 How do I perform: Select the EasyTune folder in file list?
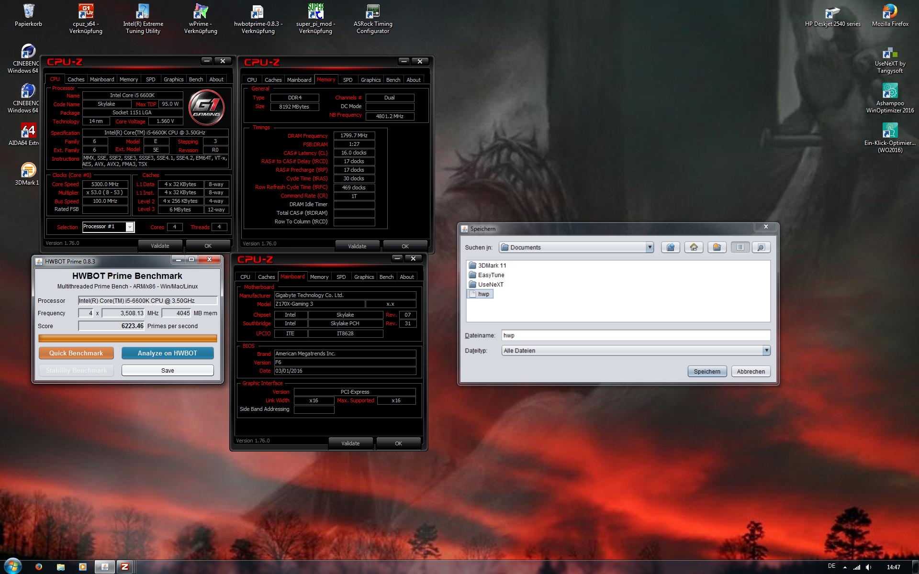pos(486,275)
